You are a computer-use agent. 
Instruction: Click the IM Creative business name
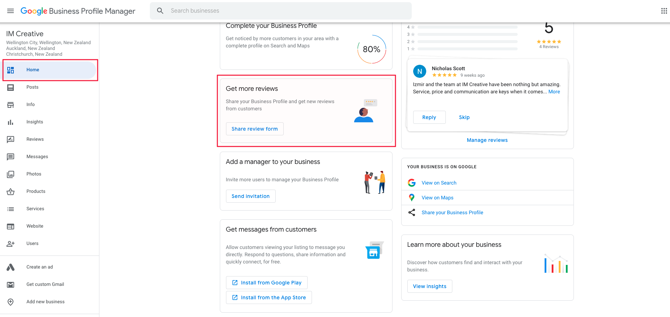pos(25,34)
